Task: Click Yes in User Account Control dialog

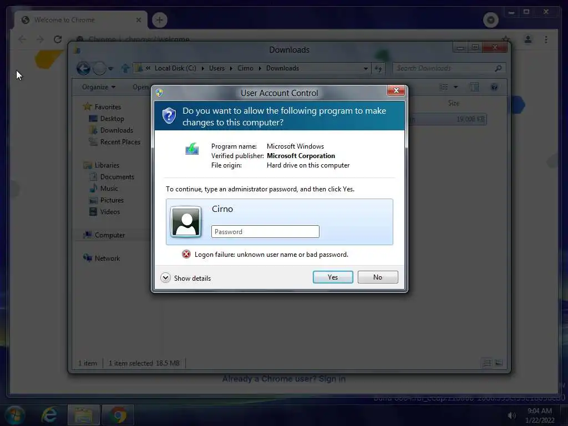Action: coord(333,277)
